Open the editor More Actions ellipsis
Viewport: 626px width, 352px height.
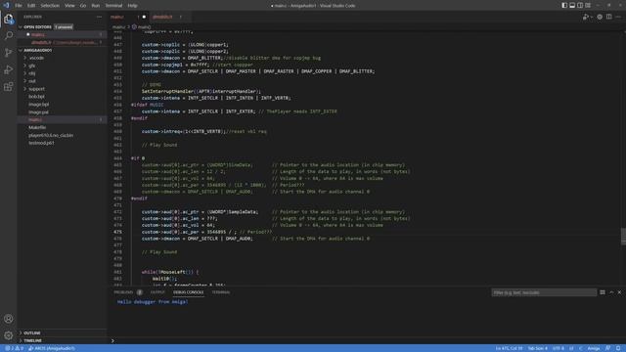[618, 17]
